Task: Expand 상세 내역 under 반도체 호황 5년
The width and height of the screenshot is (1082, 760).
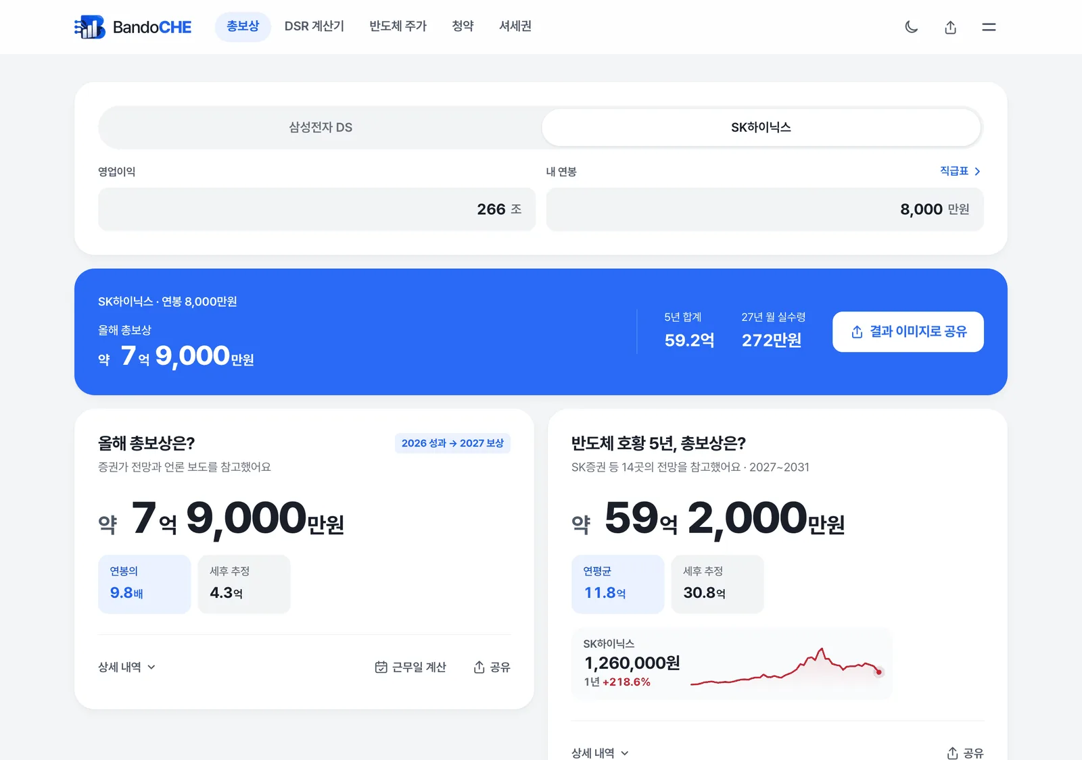Action: coord(601,753)
